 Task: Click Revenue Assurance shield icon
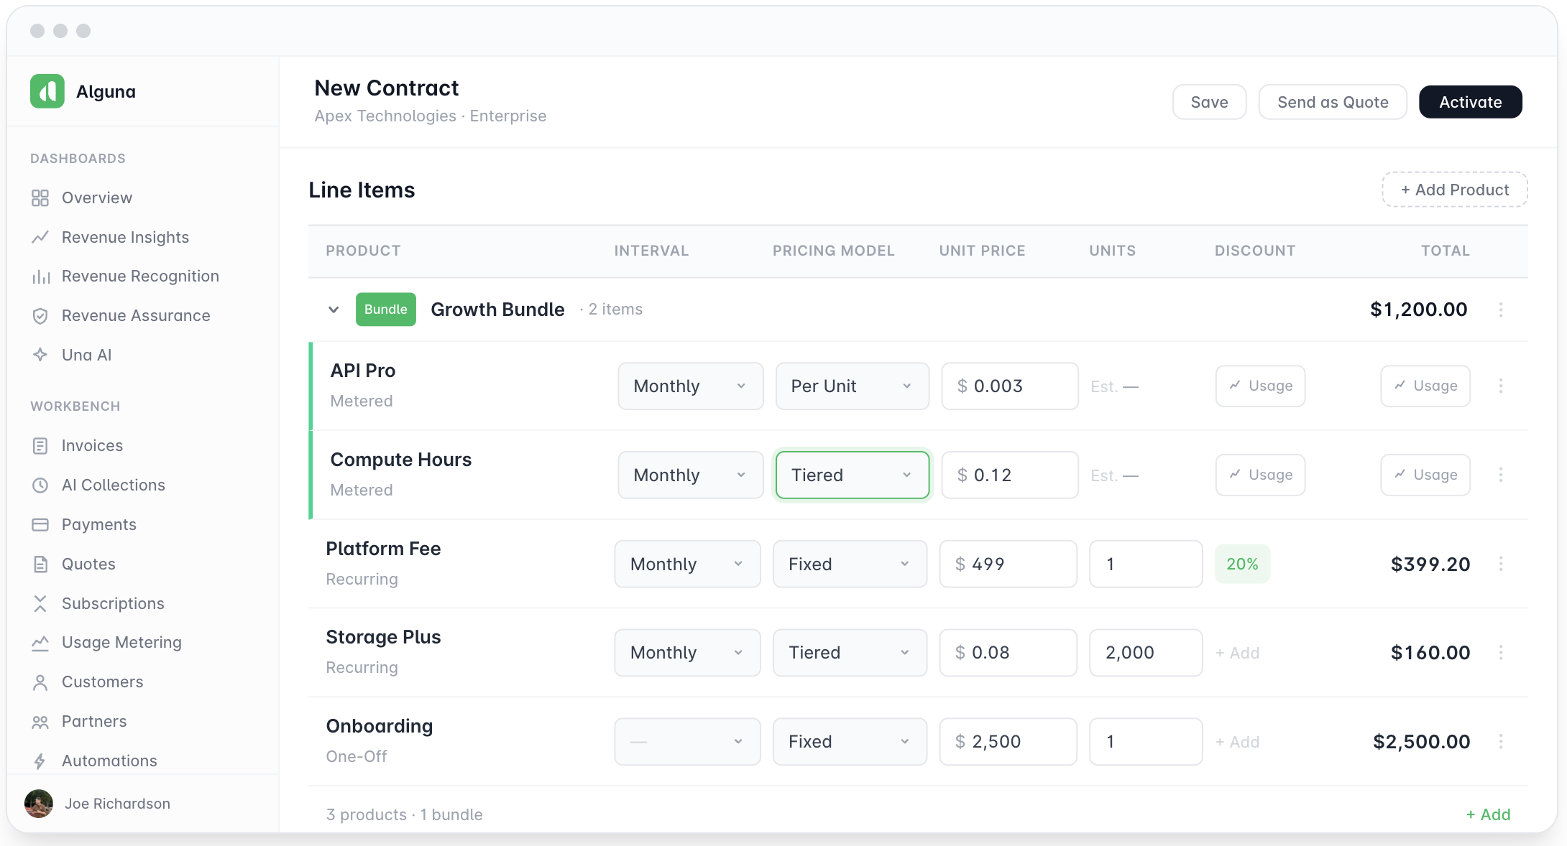click(x=40, y=316)
